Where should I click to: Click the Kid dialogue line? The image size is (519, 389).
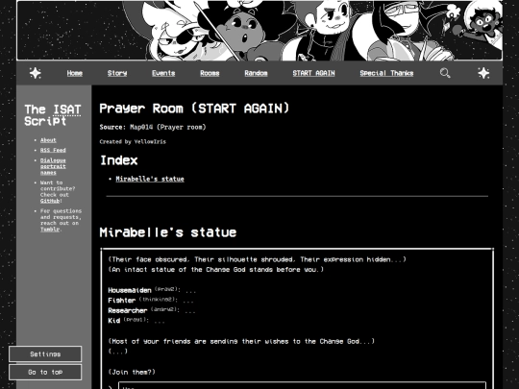point(136,321)
